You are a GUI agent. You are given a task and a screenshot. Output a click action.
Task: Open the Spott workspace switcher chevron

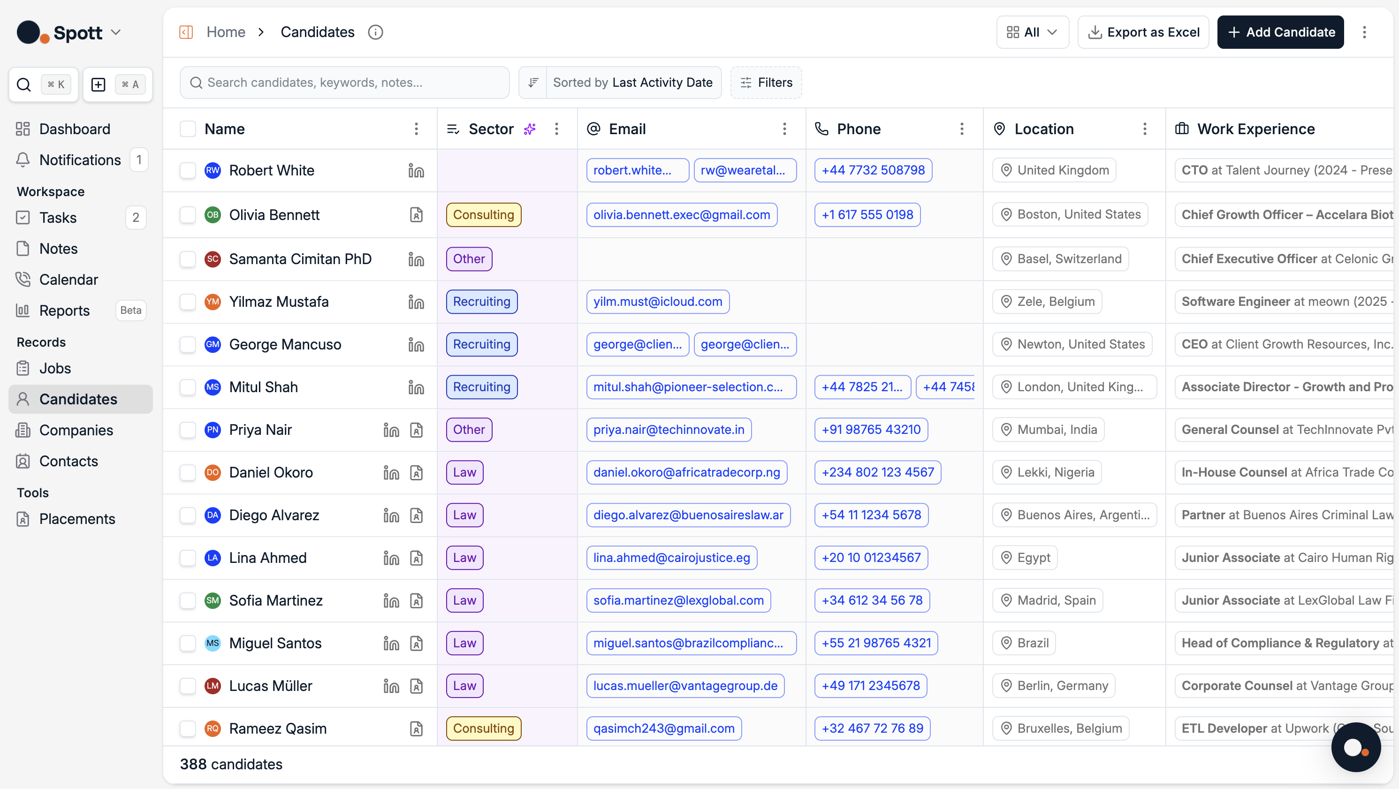click(116, 32)
